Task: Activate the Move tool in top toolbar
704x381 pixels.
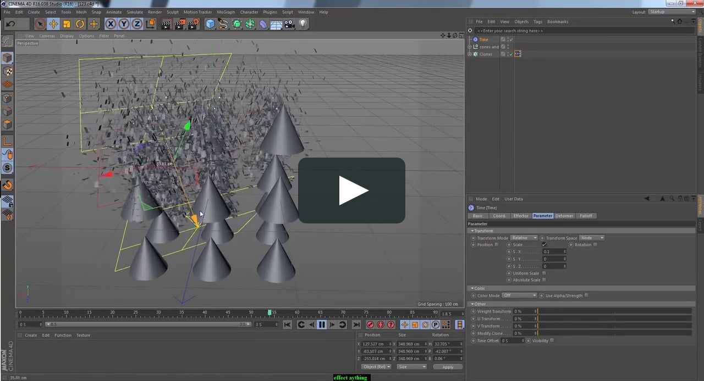Action: 53,24
